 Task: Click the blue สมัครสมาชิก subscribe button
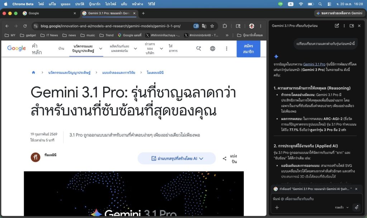tap(248, 49)
